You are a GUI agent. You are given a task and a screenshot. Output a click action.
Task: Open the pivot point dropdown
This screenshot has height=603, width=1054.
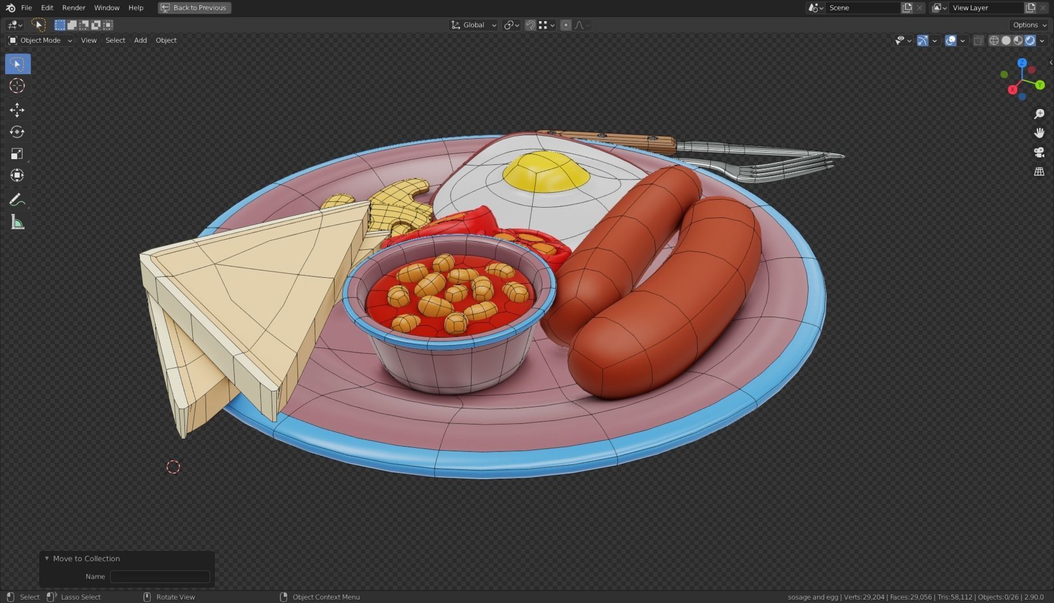[x=511, y=25]
